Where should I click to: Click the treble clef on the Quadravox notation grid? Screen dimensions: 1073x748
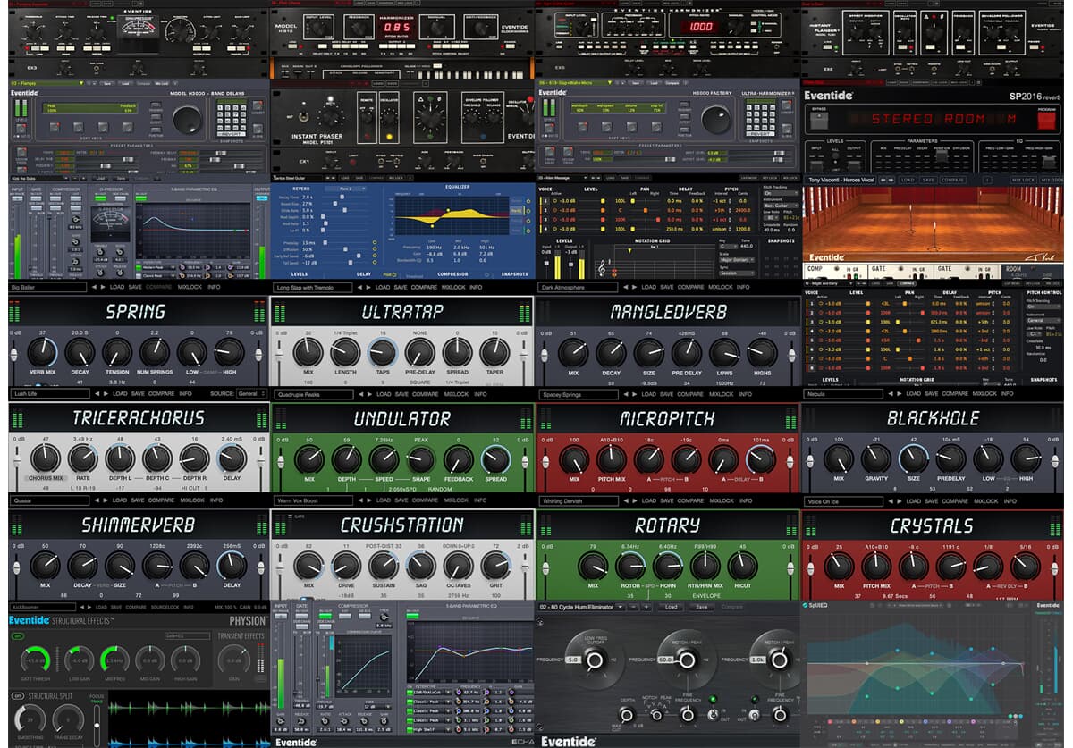pos(603,268)
